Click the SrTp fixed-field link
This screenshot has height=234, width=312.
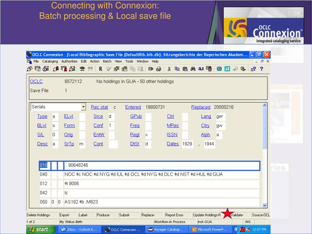[69, 144]
